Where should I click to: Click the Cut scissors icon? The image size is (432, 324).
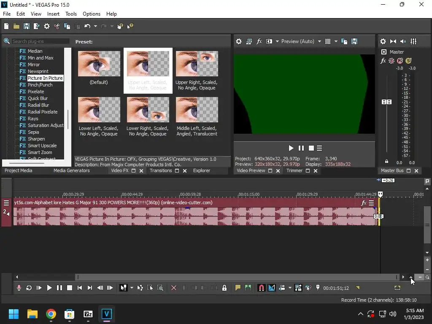[x=57, y=26]
